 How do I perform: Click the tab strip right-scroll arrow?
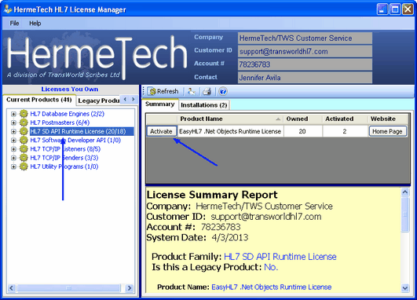pos(134,100)
